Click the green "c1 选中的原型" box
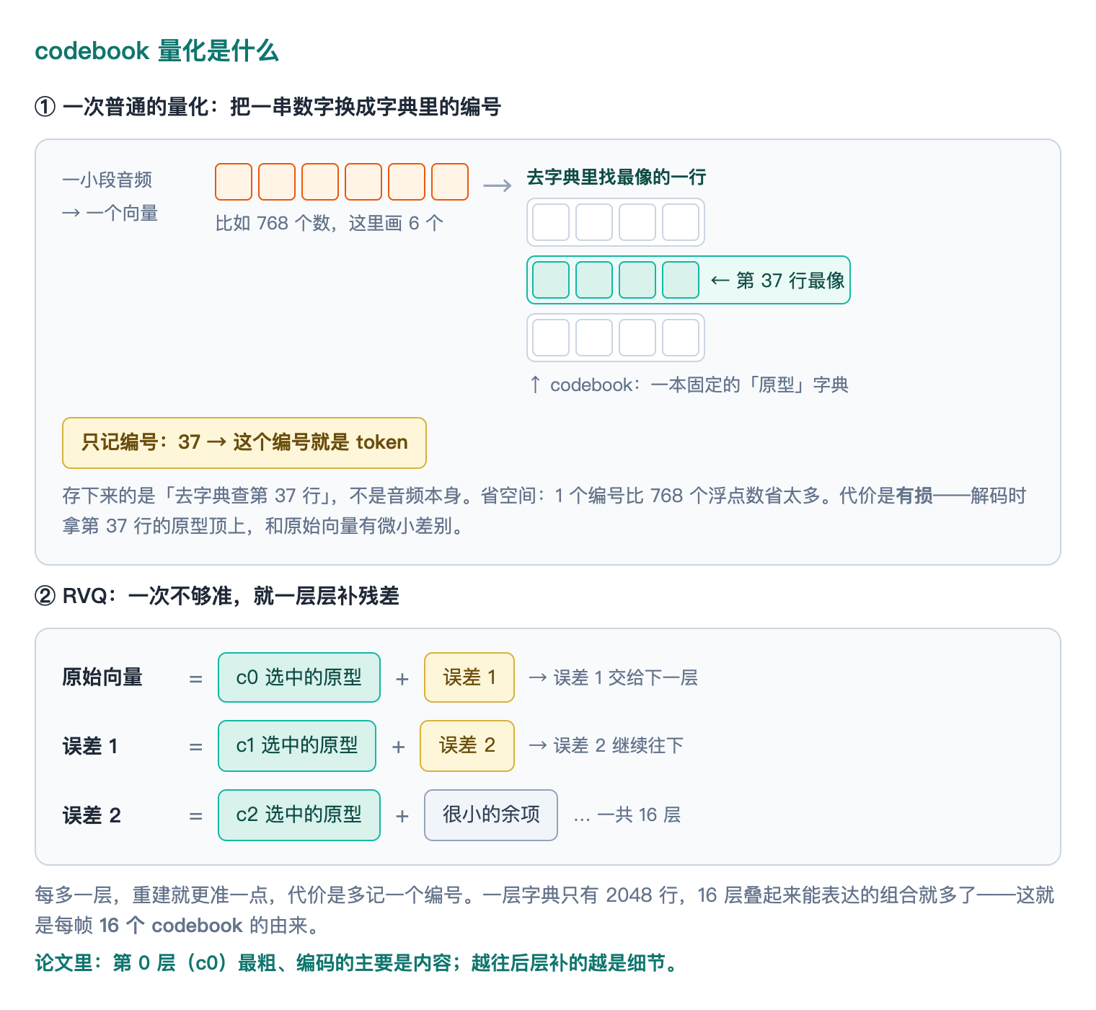 [x=297, y=745]
